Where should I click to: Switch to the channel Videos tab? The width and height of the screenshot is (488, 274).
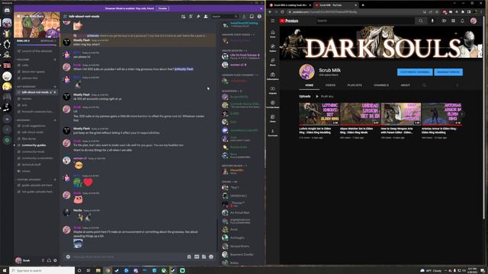pyautogui.click(x=330, y=85)
